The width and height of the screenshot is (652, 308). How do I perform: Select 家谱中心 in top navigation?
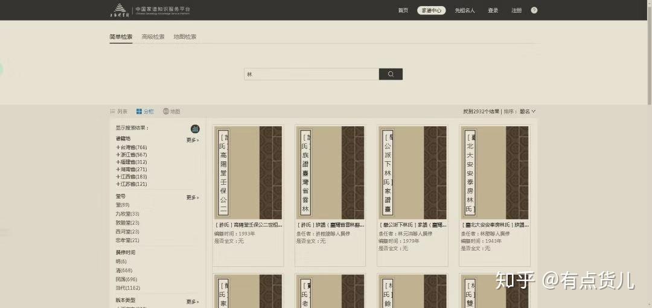pos(431,10)
